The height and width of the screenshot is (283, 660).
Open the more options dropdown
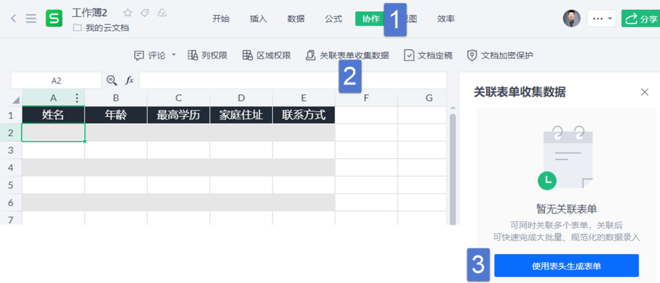601,18
